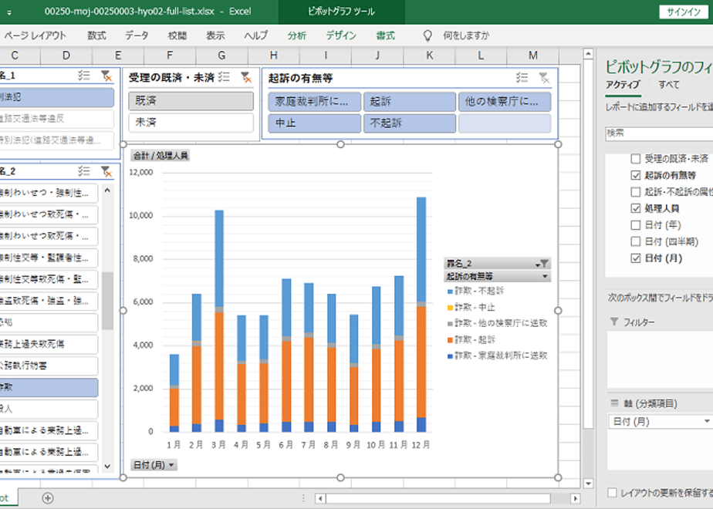Open 分析 pivot chart tools tab
Viewport: 713px width, 509px height.
click(x=296, y=35)
